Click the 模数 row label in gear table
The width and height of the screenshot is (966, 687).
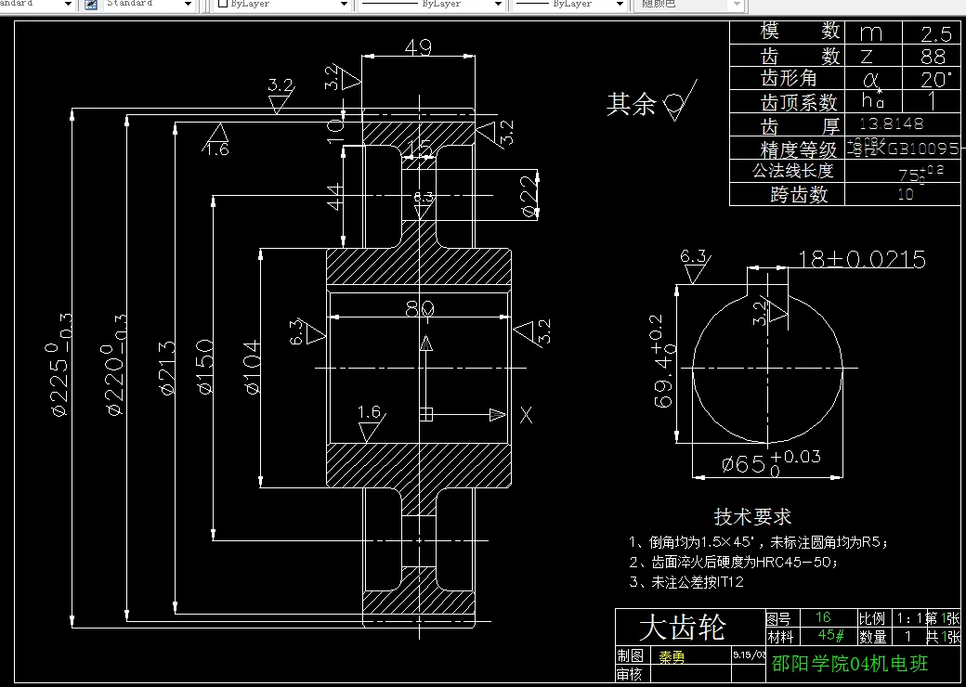click(x=800, y=31)
